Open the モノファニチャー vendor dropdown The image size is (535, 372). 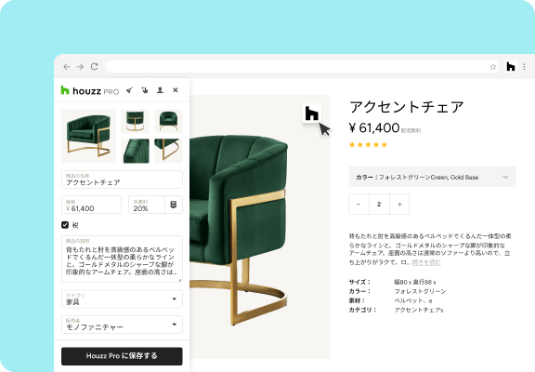point(122,325)
